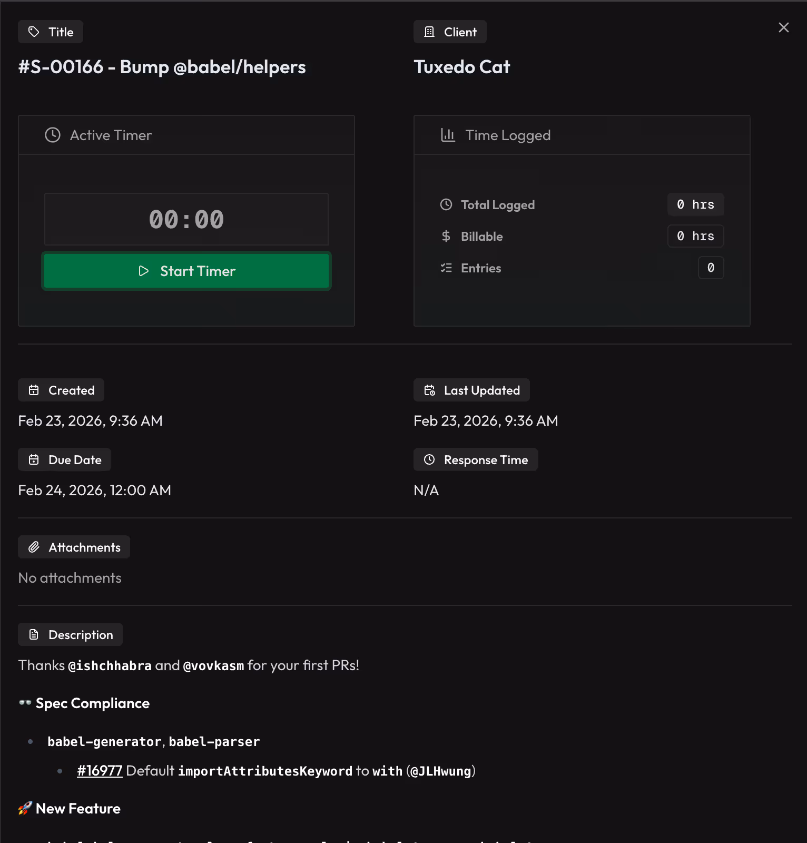Click the Billable dollar sign icon
The height and width of the screenshot is (843, 807).
point(446,236)
